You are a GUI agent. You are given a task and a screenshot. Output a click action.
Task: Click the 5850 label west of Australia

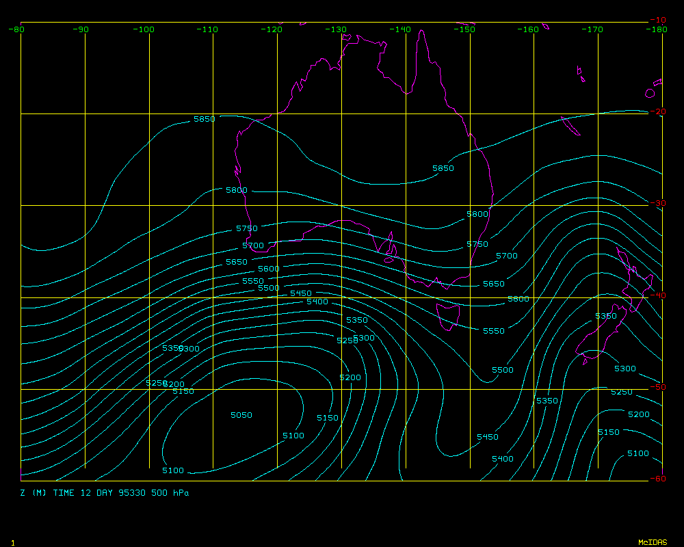pyautogui.click(x=204, y=119)
